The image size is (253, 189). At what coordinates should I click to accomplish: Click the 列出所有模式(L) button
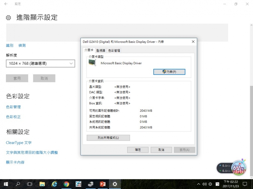108,138
